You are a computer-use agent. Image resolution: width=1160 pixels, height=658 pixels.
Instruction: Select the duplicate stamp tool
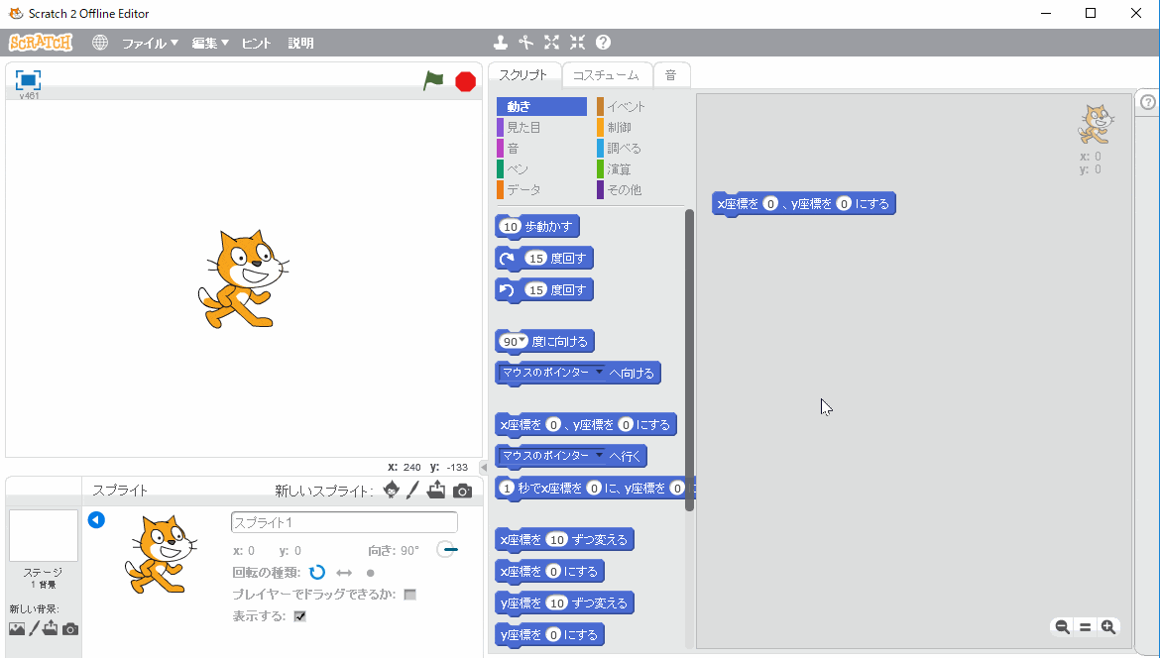tap(501, 43)
